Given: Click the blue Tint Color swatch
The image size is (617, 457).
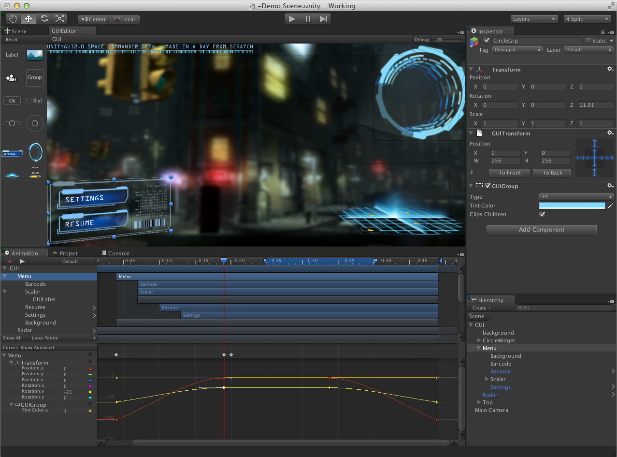Looking at the screenshot, I should (572, 206).
